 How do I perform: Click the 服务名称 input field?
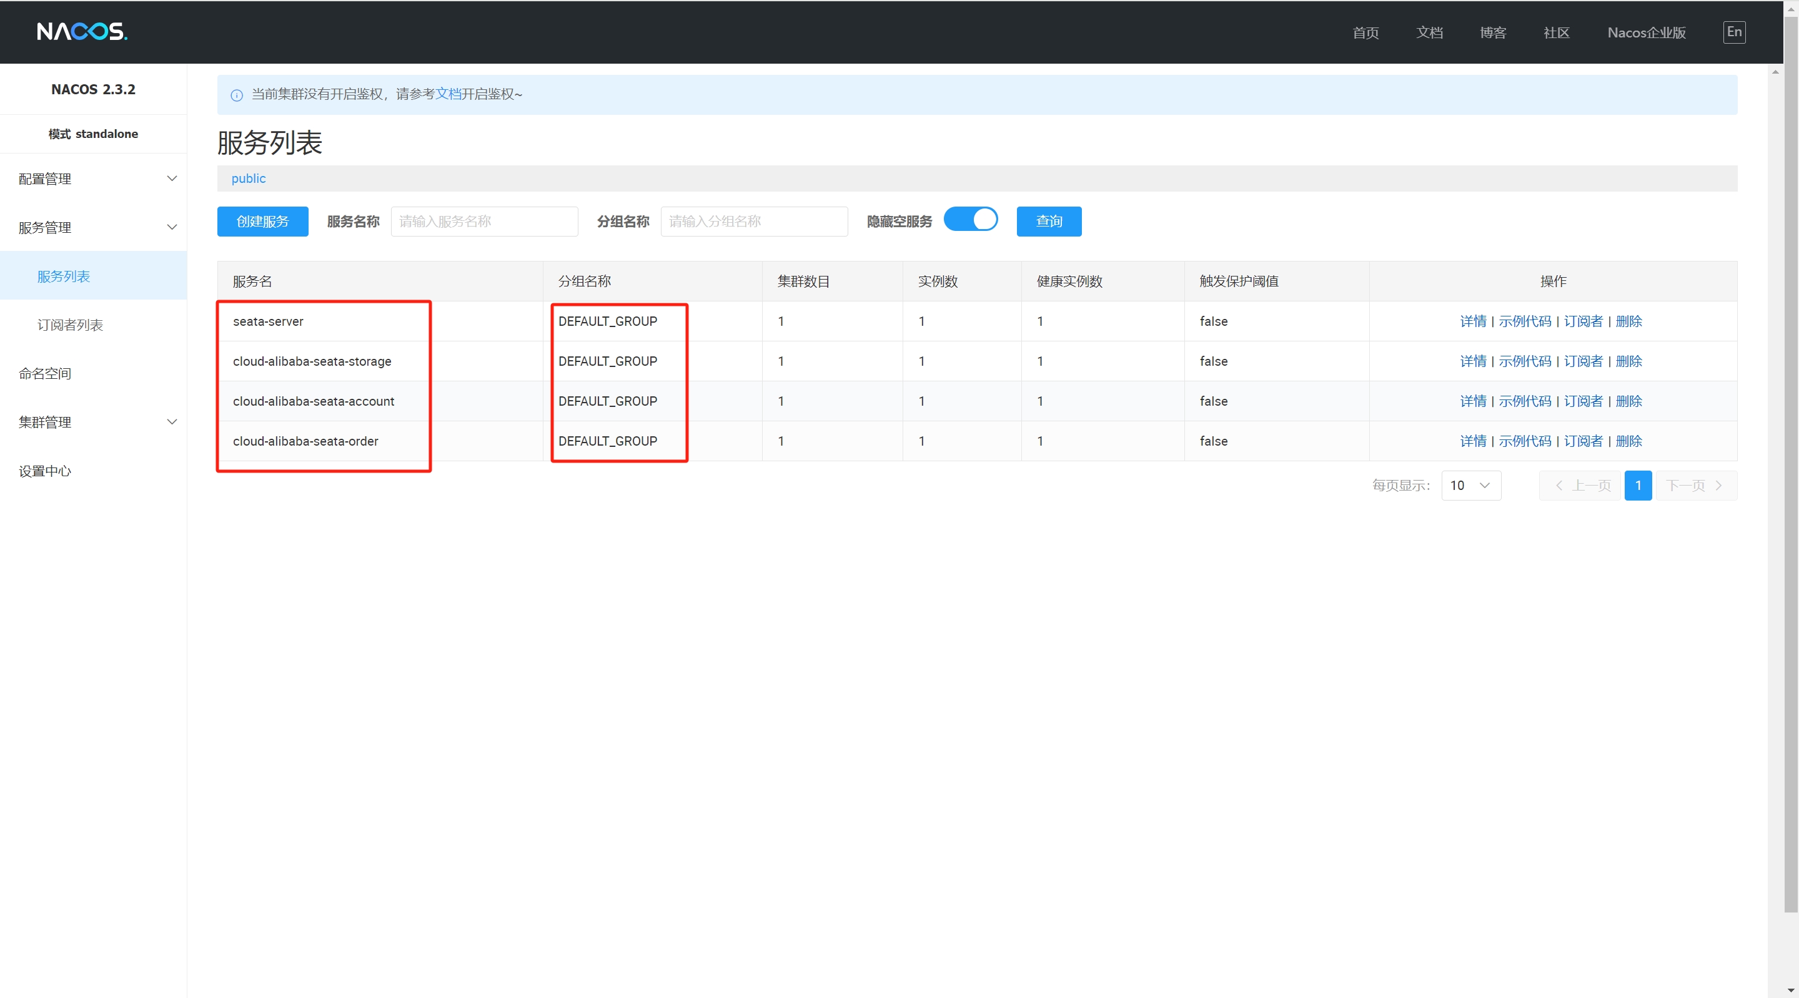[x=484, y=221]
